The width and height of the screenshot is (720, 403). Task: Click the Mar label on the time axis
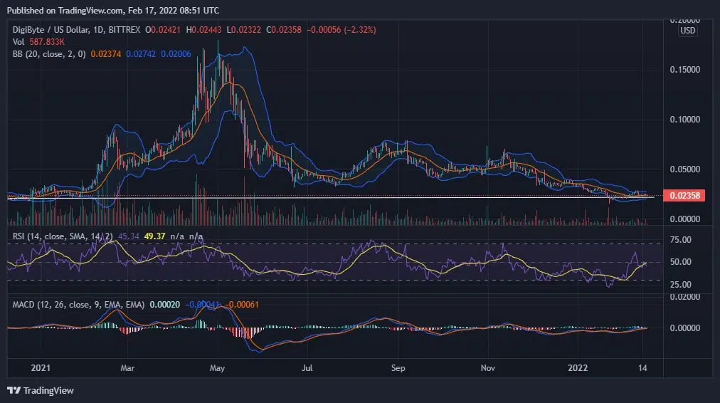coord(128,368)
